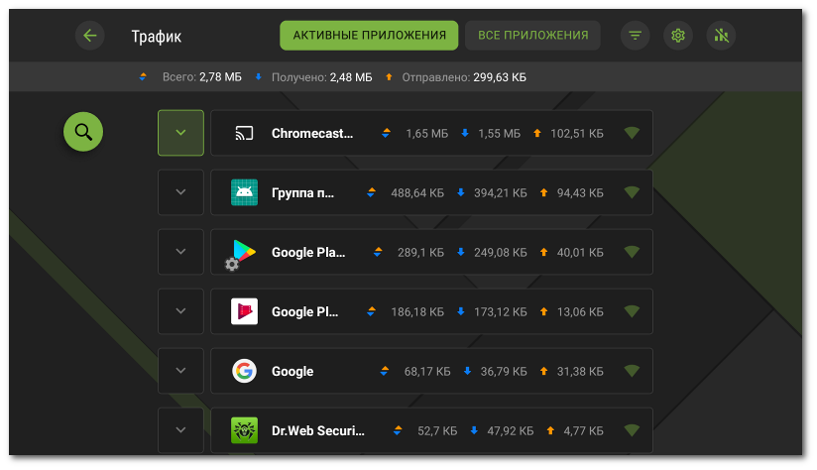
Task: Toggle Wi-Fi access for Google app
Action: point(632,372)
